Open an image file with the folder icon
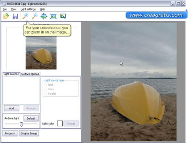Screen dimensions: 192x143 coord(6,16)
